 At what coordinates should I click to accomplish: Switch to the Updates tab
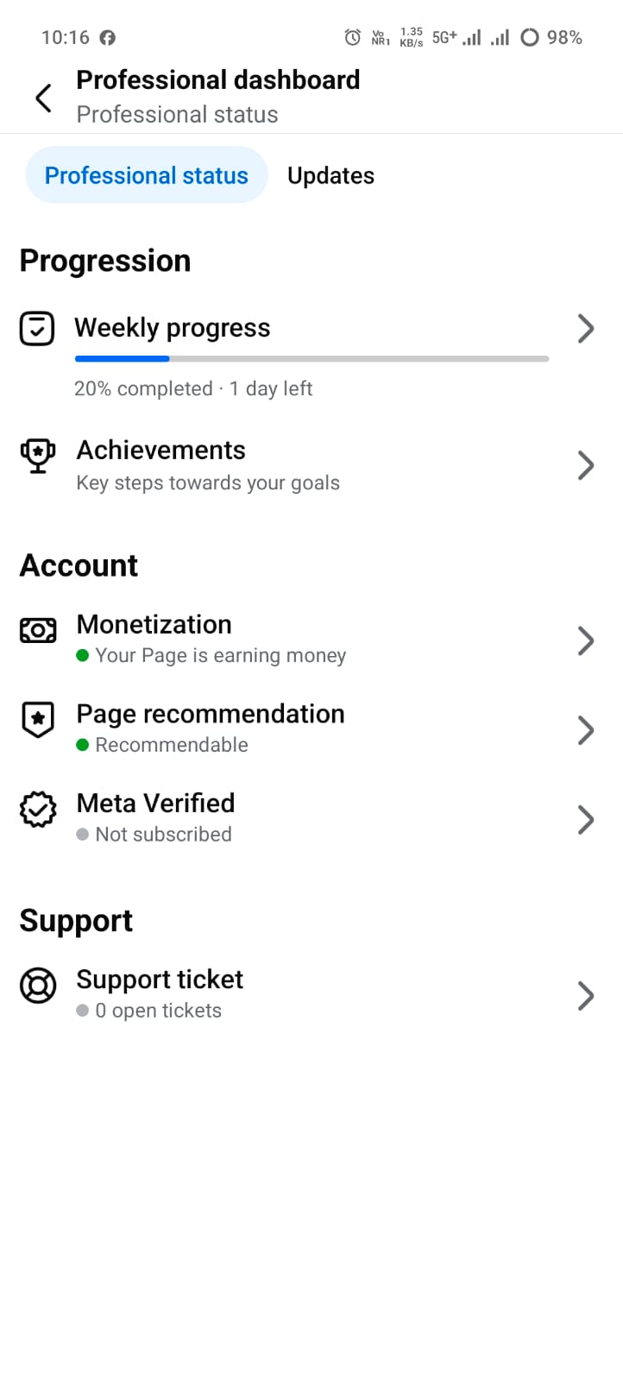[330, 175]
